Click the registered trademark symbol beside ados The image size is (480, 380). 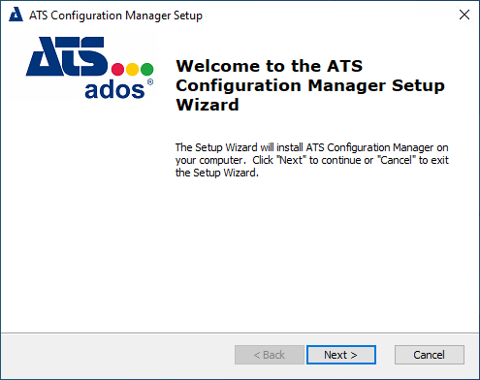click(150, 82)
